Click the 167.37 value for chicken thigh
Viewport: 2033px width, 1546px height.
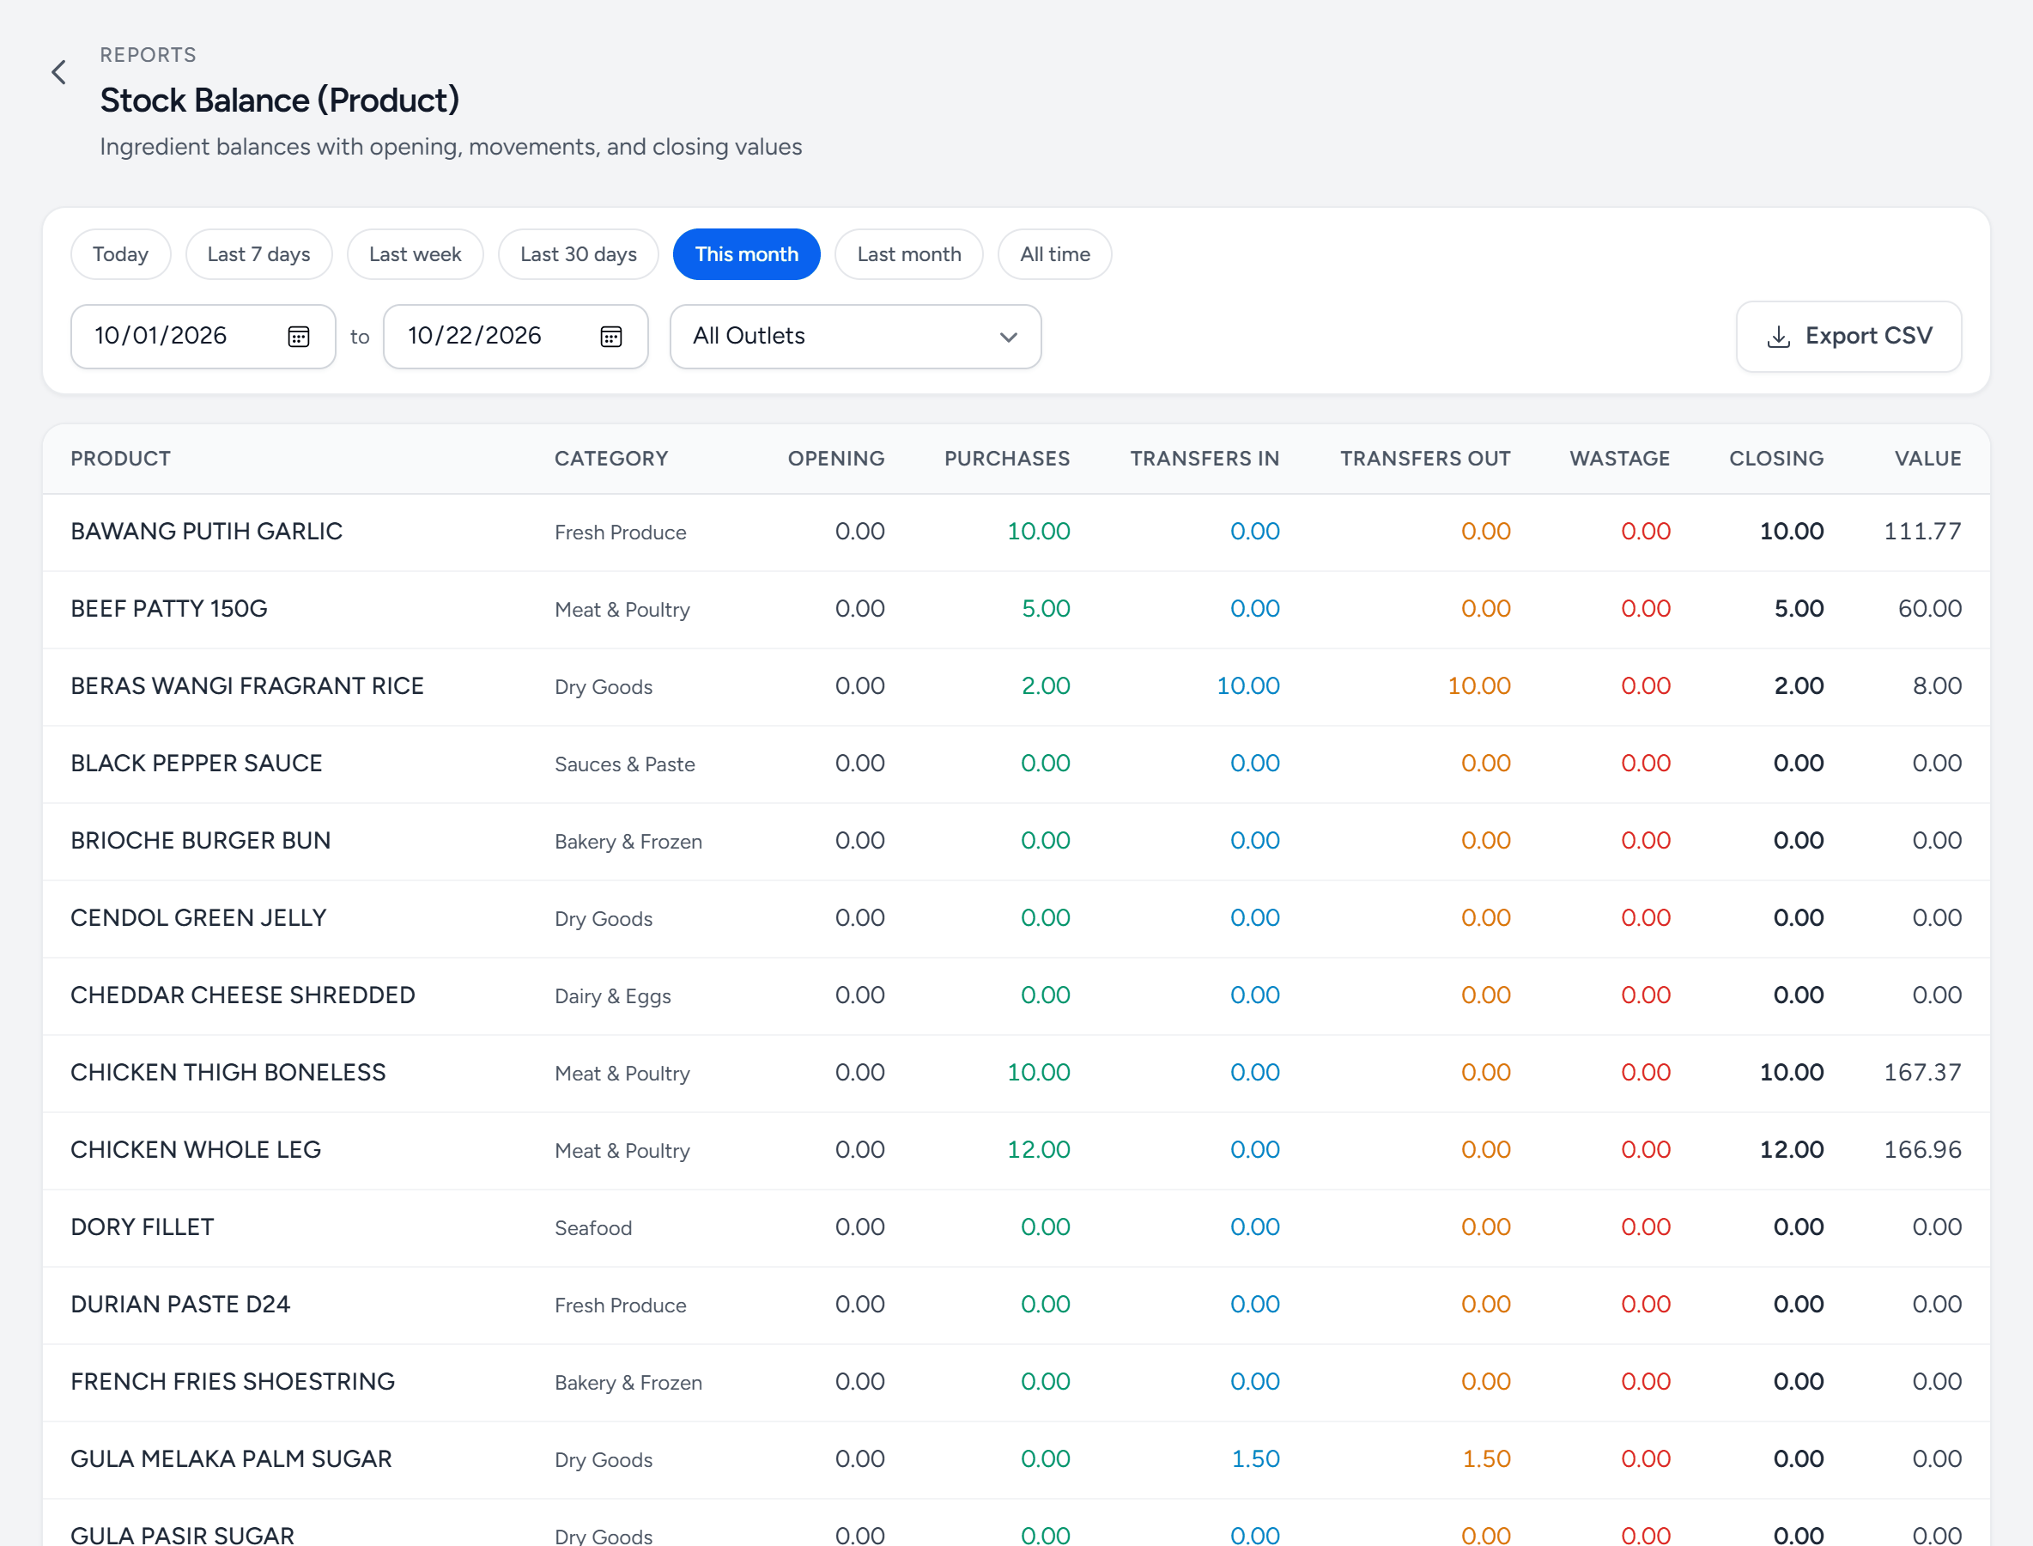click(x=1922, y=1073)
